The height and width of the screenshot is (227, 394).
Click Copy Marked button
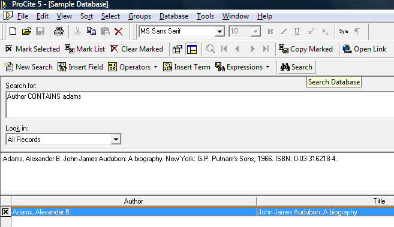pyautogui.click(x=306, y=49)
